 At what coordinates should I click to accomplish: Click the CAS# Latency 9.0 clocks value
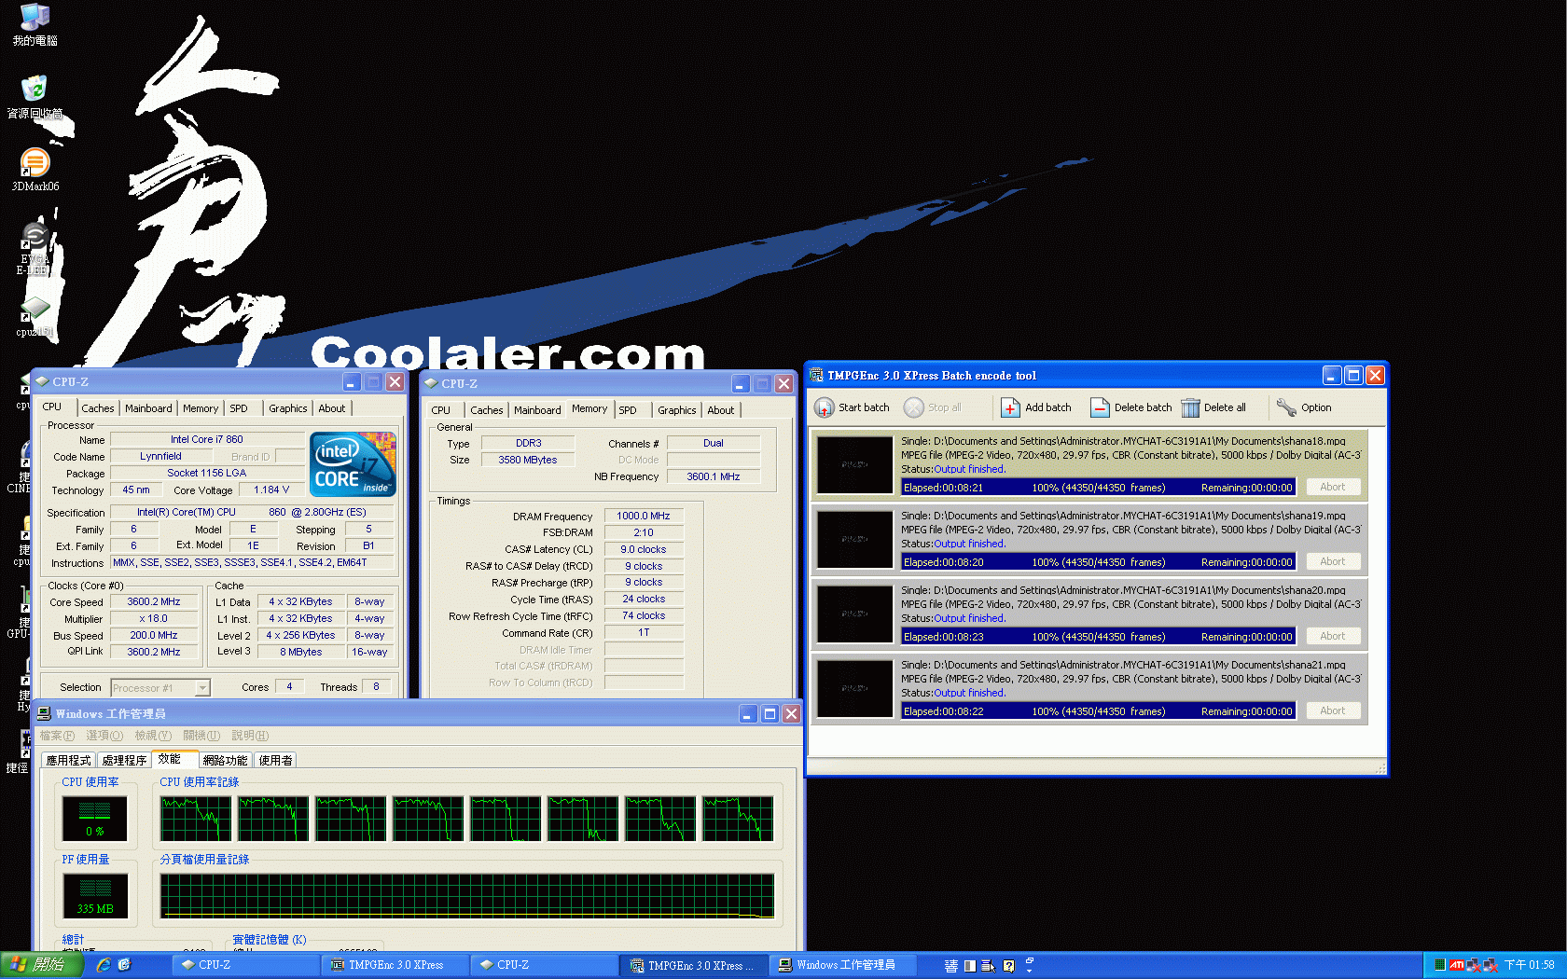[x=644, y=549]
